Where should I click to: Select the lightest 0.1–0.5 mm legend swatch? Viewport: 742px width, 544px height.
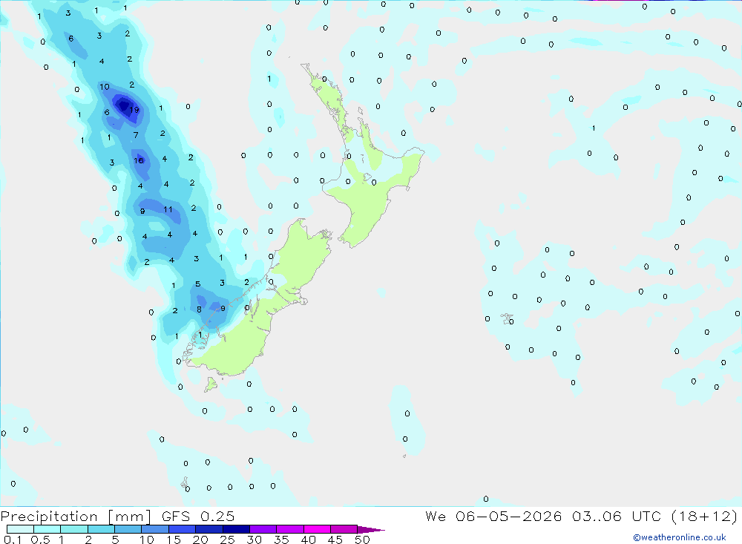[x=20, y=529]
